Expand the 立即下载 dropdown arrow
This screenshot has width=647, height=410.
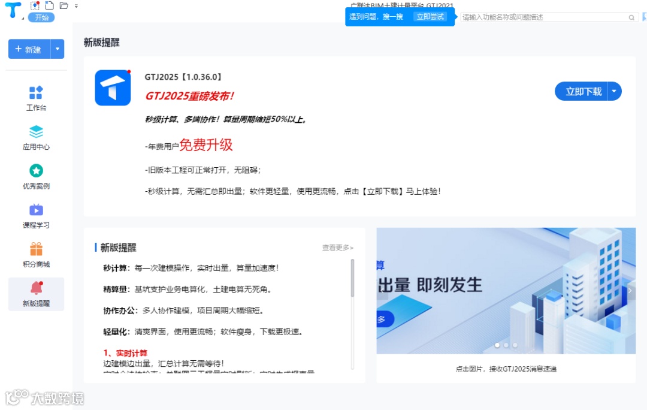[615, 91]
